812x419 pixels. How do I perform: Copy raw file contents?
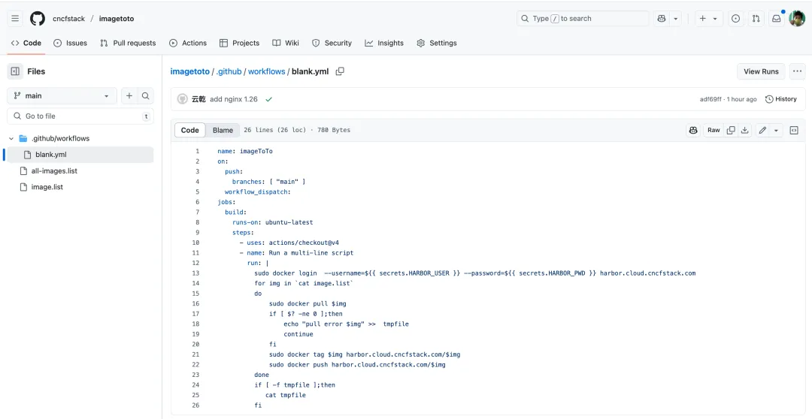pyautogui.click(x=731, y=130)
